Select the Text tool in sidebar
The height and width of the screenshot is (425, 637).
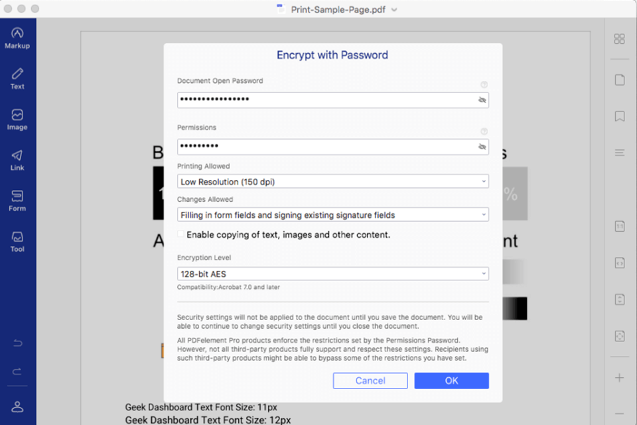(17, 79)
